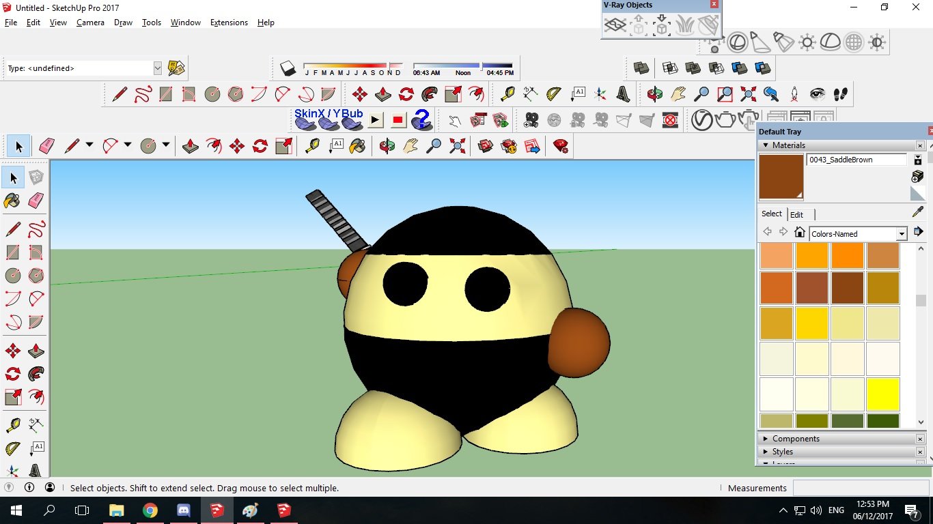933x524 pixels.
Task: Choose the Polygon tool in left toolbar
Action: 36,276
